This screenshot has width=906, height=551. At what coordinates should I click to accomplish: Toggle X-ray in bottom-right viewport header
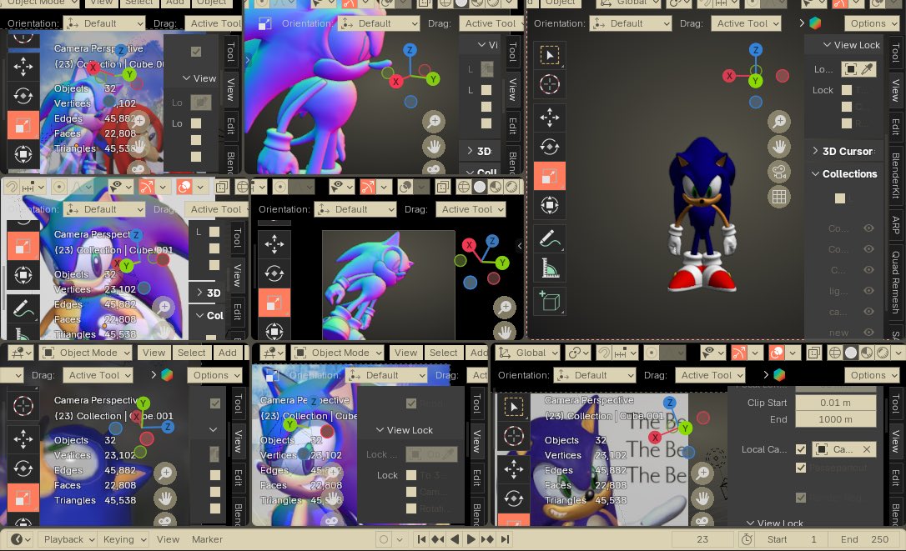click(x=814, y=353)
